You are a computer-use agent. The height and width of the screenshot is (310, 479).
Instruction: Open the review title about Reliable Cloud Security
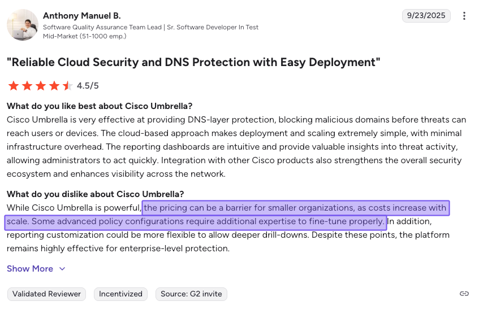tap(193, 62)
